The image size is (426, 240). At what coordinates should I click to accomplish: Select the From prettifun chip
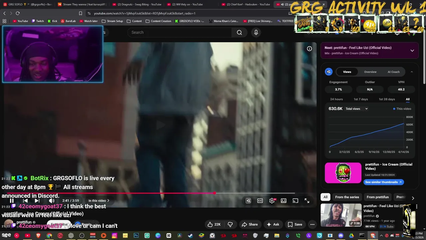(378, 197)
